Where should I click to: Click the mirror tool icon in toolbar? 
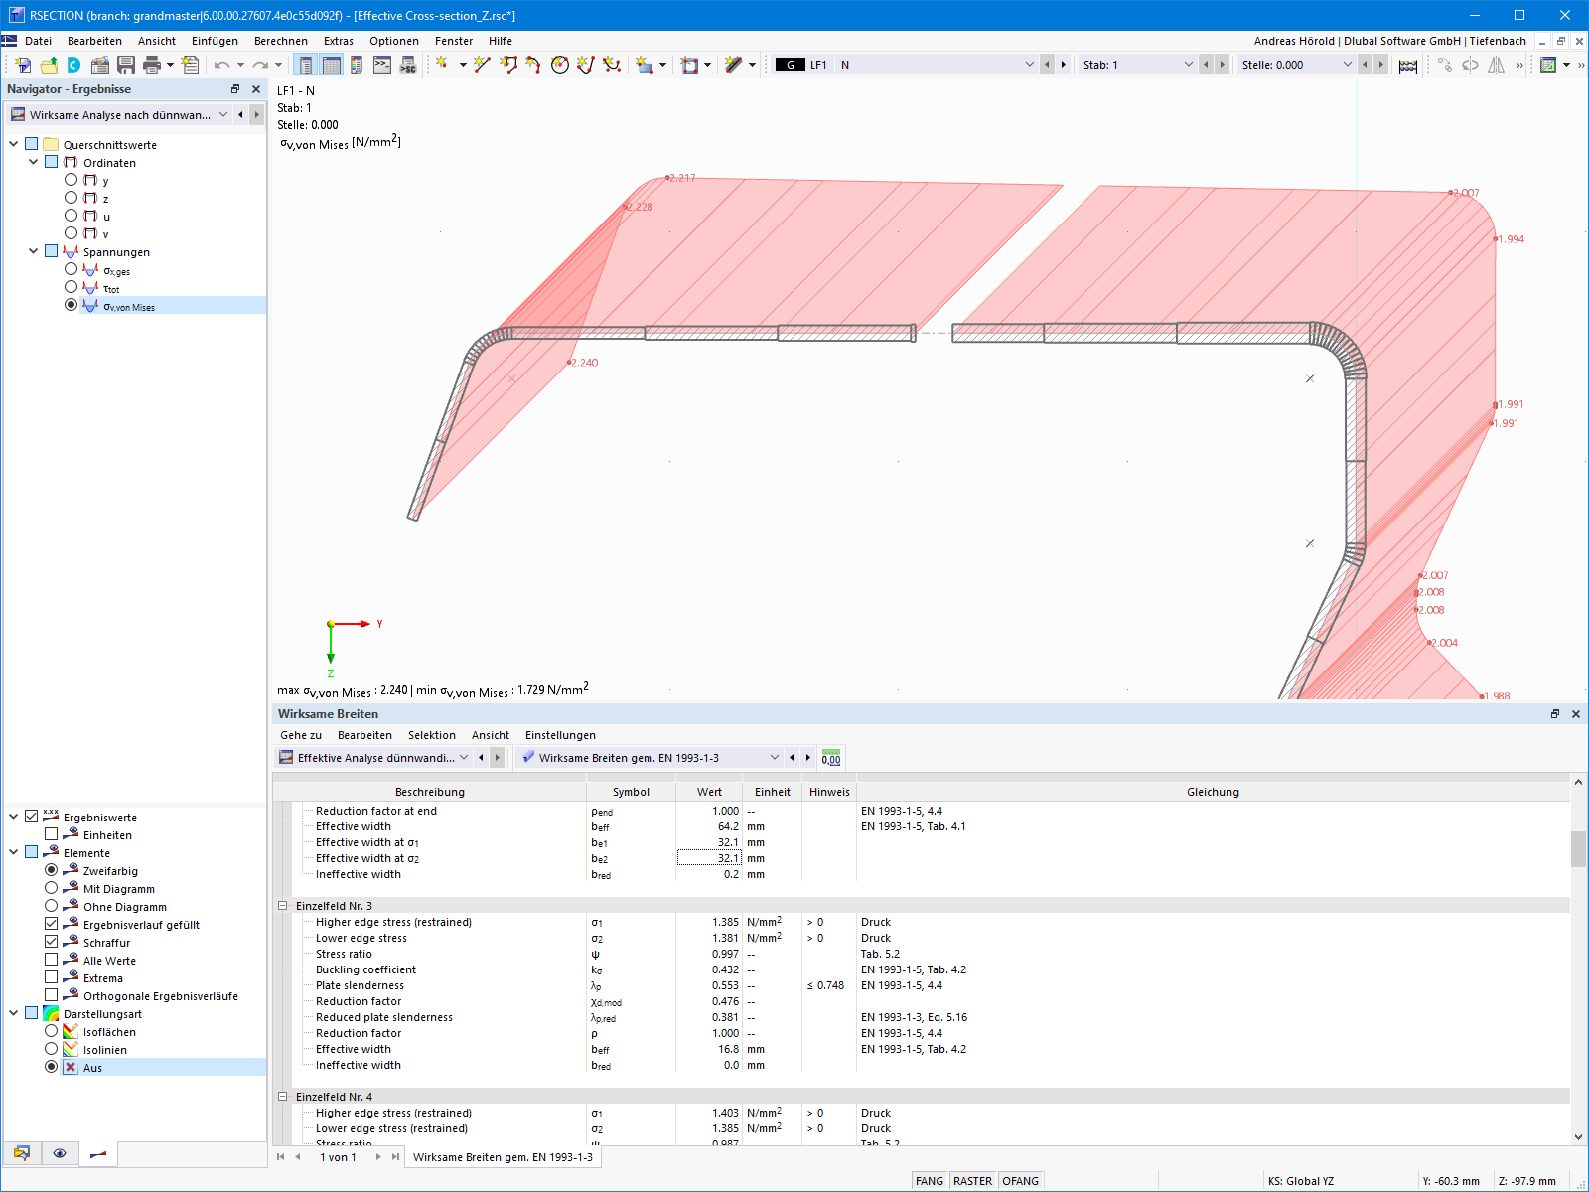[x=1496, y=65]
